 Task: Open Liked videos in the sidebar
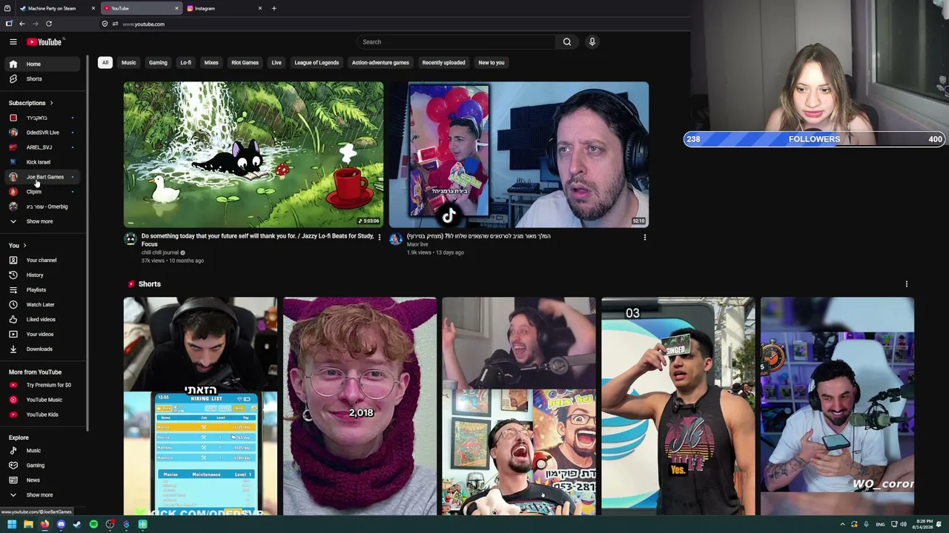coord(42,319)
